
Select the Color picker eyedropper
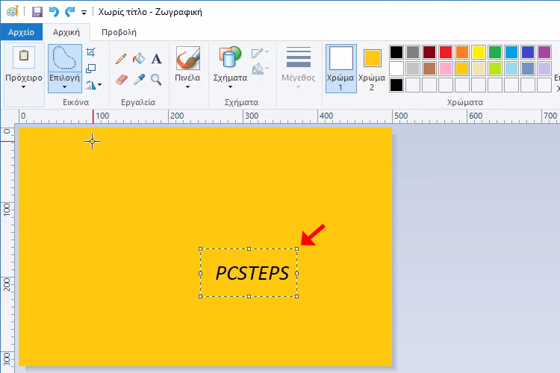139,79
